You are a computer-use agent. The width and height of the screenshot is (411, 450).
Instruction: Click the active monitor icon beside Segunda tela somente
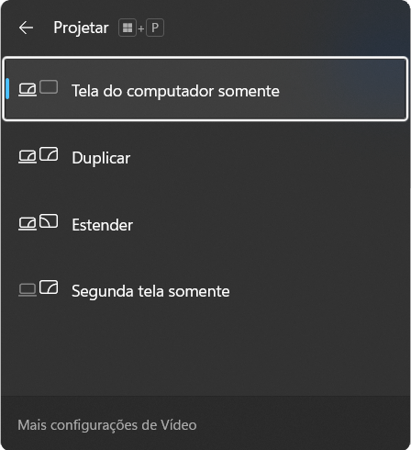pos(49,287)
